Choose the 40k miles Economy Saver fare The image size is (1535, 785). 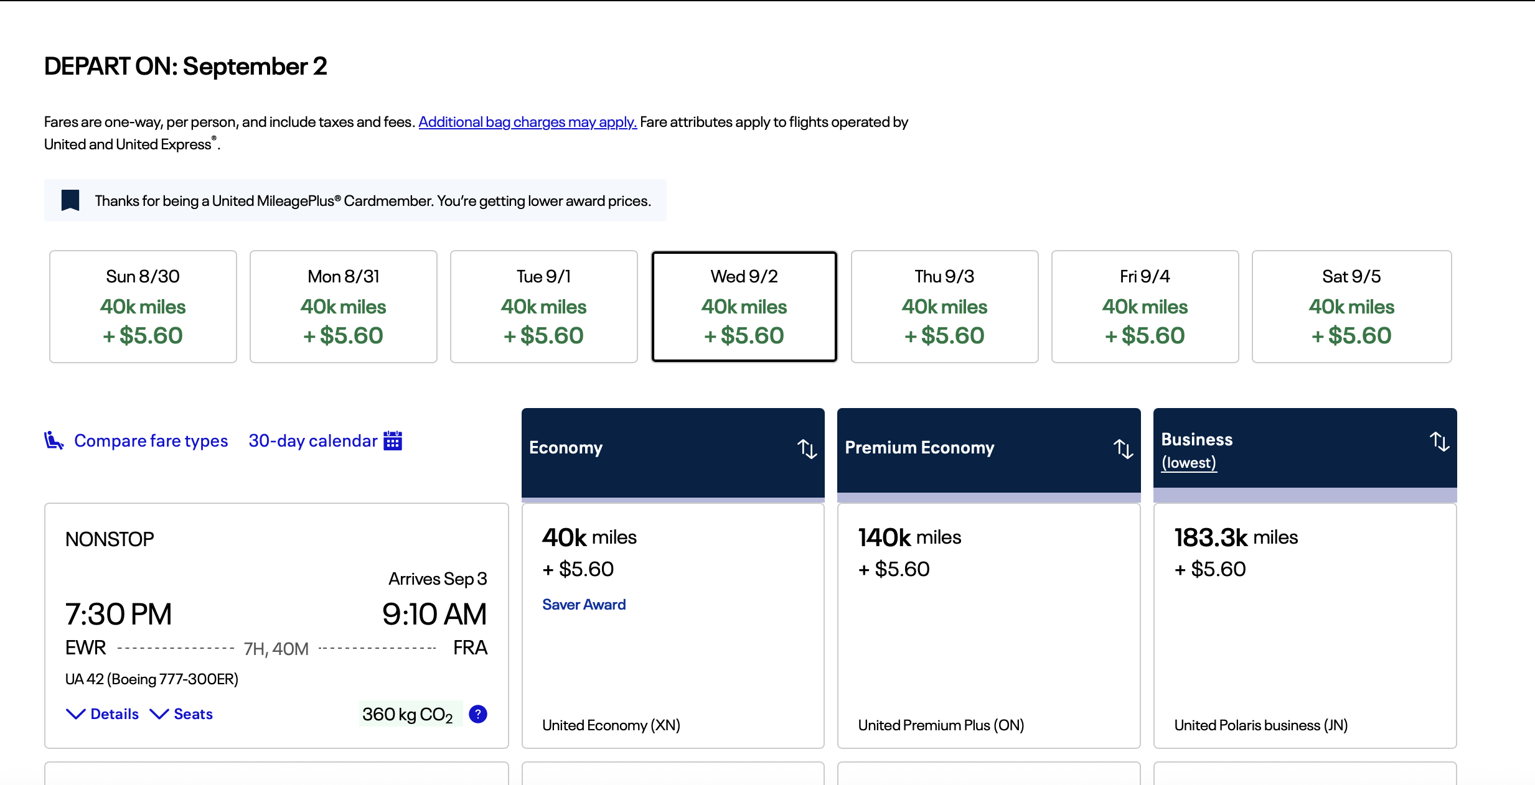click(x=673, y=625)
